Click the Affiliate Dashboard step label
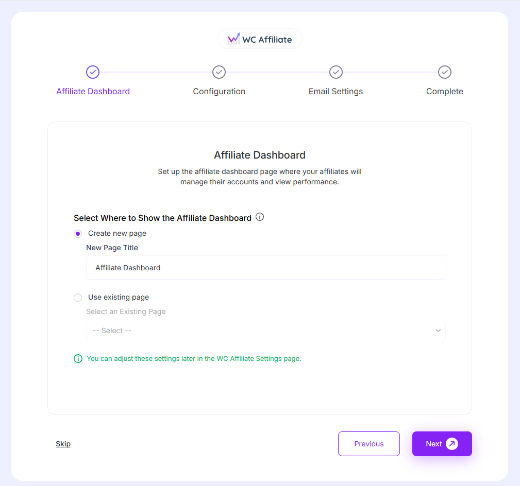Image resolution: width=520 pixels, height=486 pixels. [93, 92]
